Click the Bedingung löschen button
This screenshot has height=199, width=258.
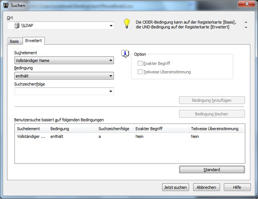point(212,114)
